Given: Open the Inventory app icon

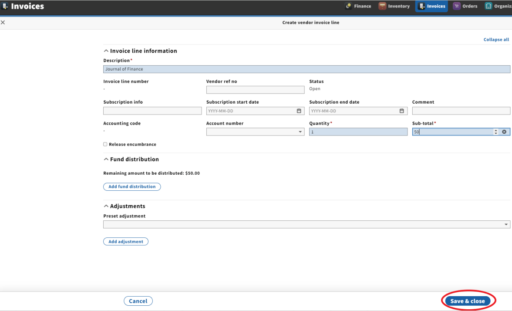Looking at the screenshot, I should 382,6.
